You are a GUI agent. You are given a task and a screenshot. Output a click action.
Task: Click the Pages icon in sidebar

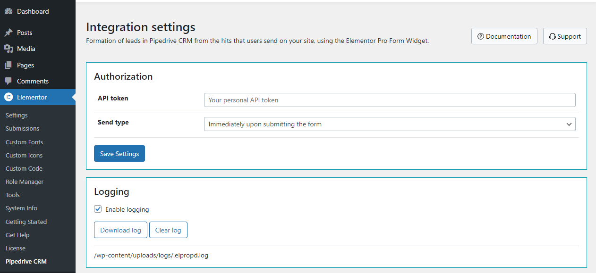(9, 65)
